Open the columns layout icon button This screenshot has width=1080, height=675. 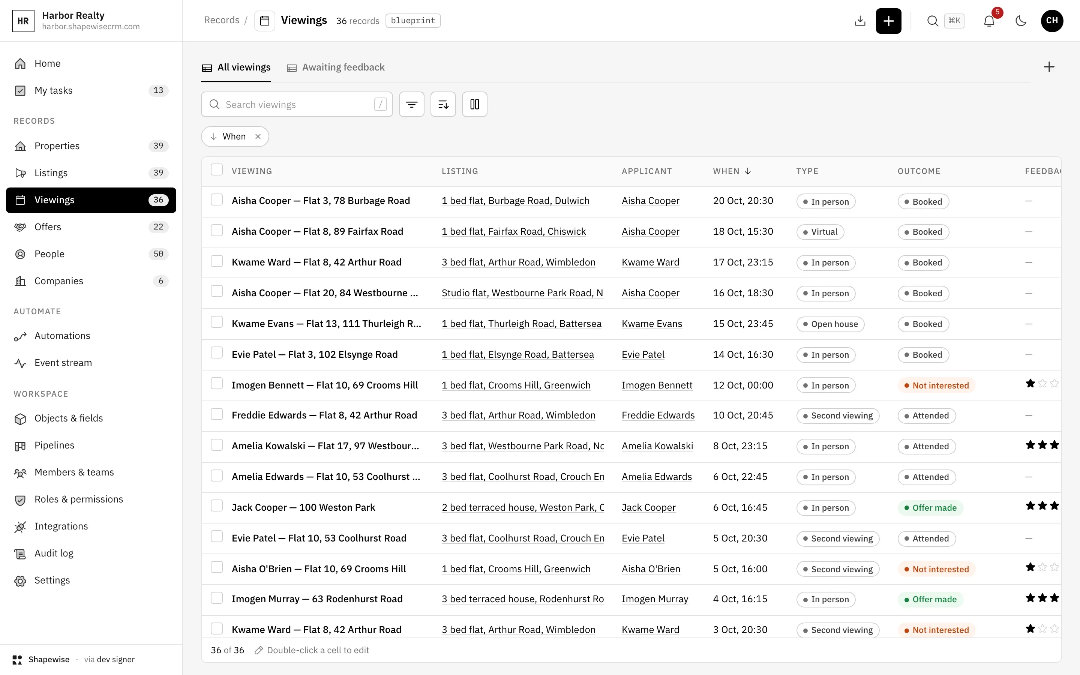474,105
